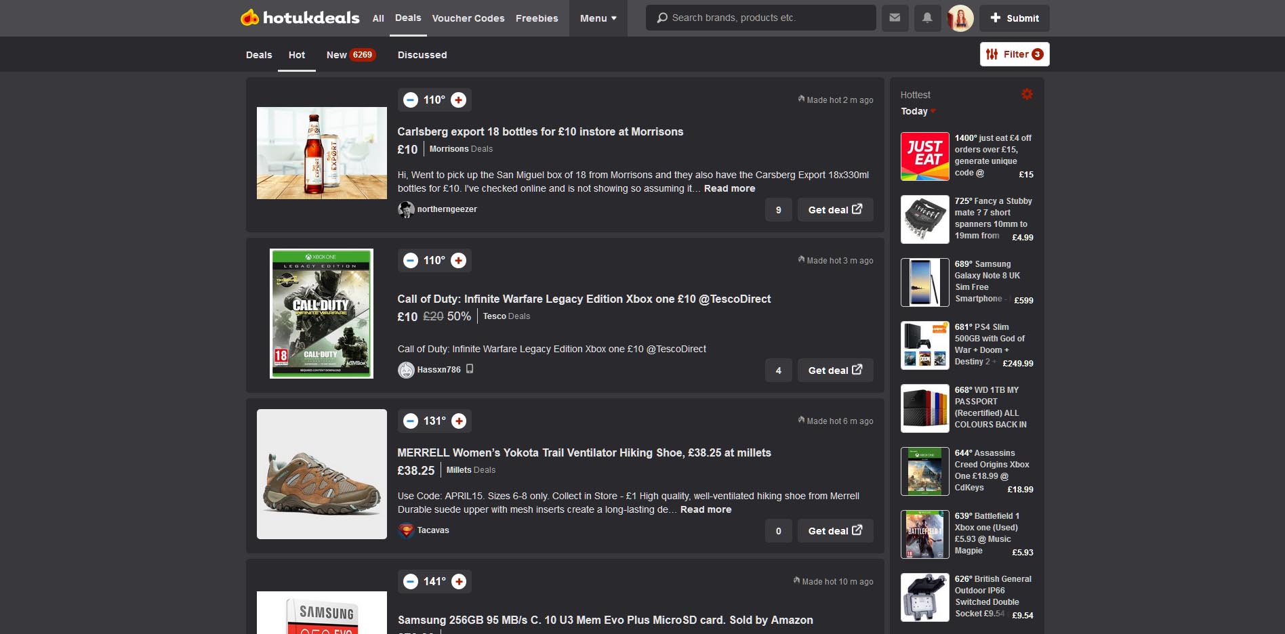Open the messages envelope icon
Image resolution: width=1285 pixels, height=634 pixels.
pos(895,18)
